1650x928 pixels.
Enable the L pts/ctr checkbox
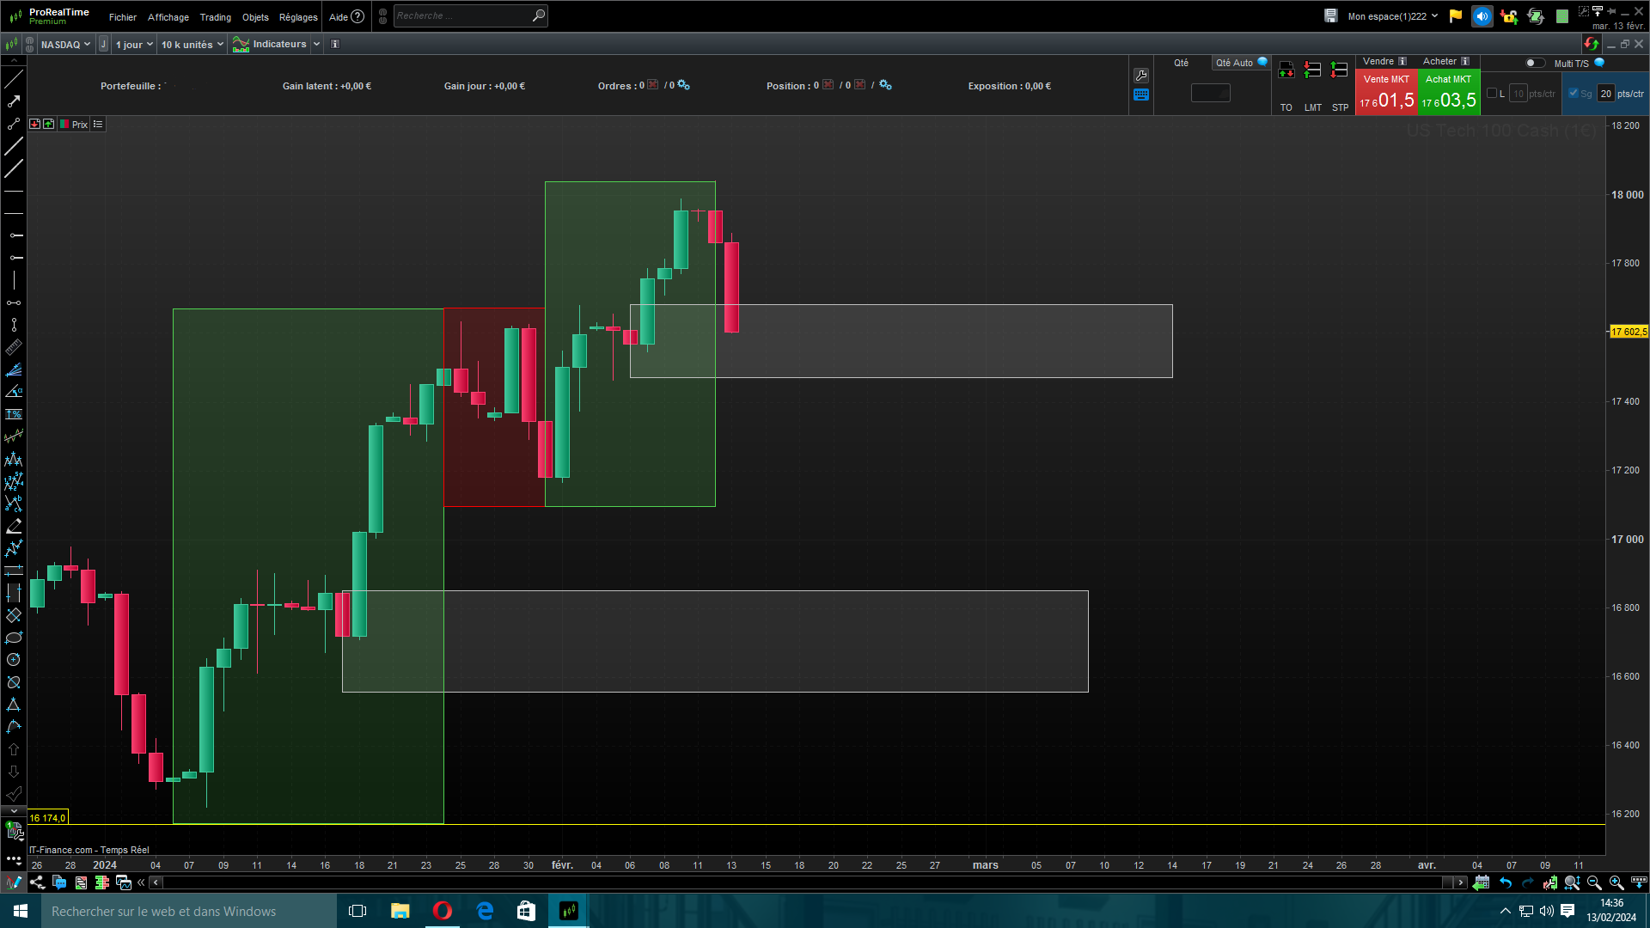click(1492, 94)
